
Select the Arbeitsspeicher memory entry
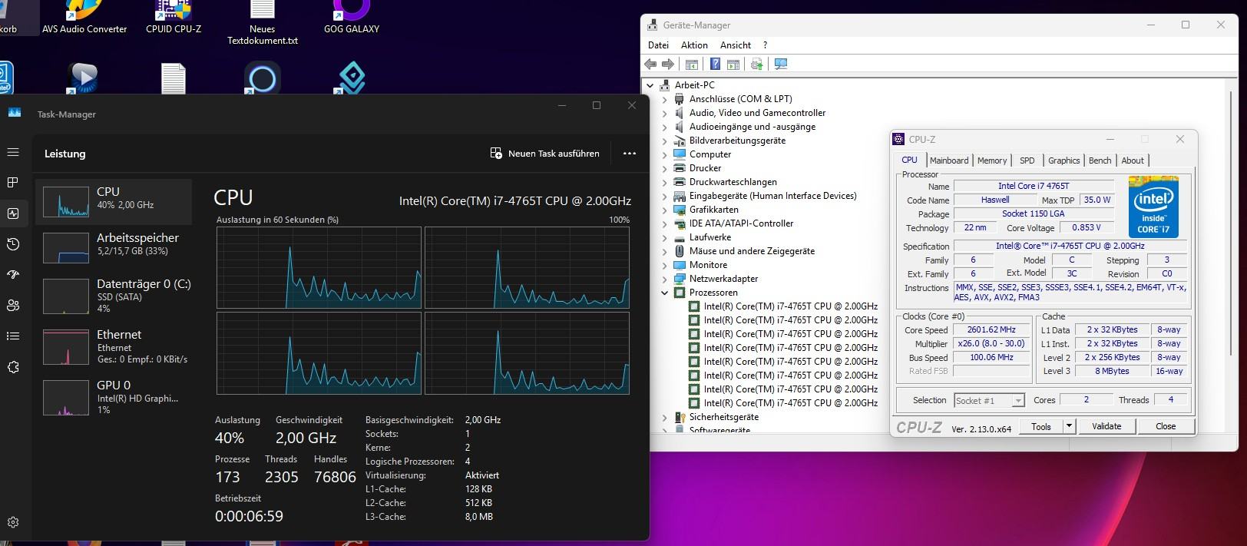(x=114, y=247)
